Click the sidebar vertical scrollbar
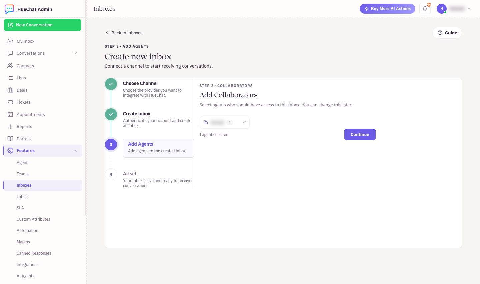Image resolution: width=480 pixels, height=284 pixels. click(x=86, y=108)
